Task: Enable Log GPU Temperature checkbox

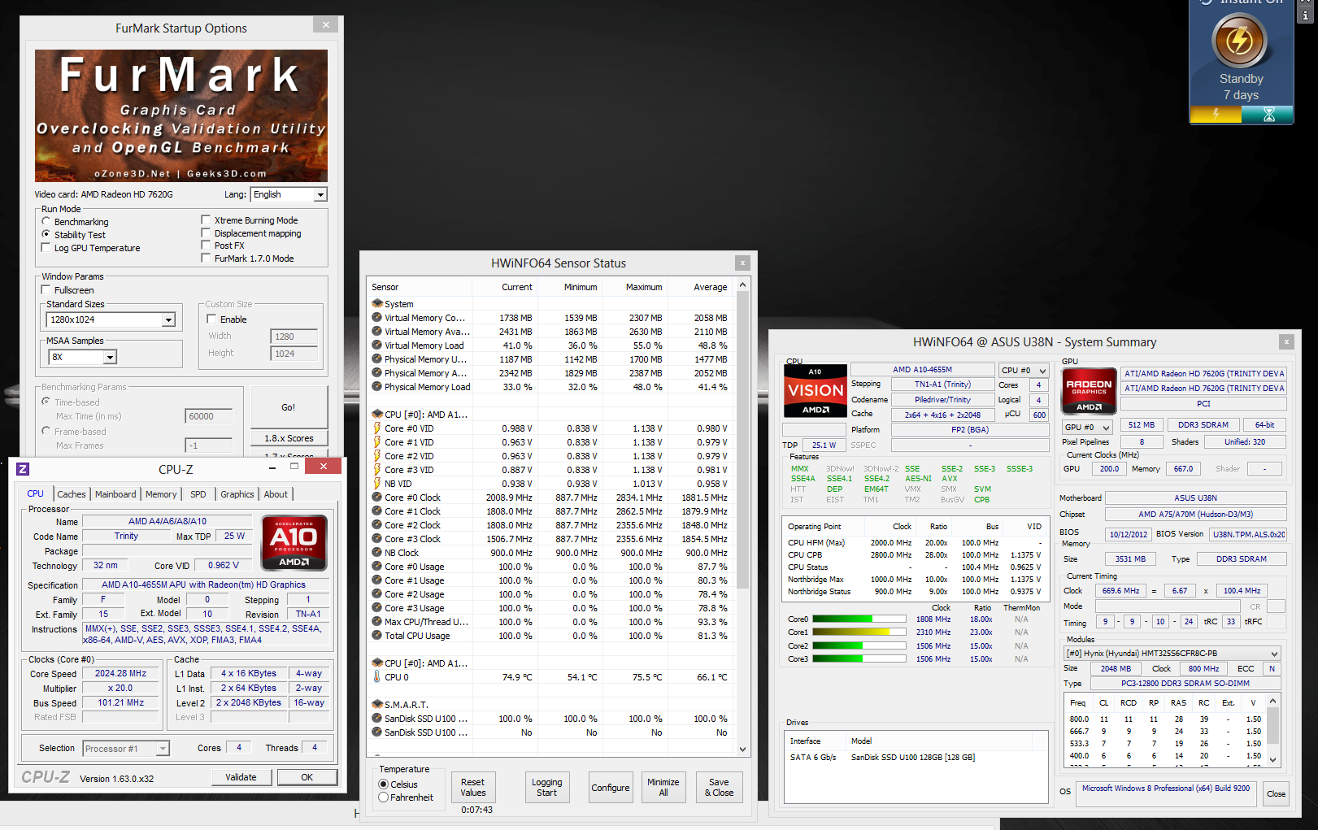Action: click(46, 247)
